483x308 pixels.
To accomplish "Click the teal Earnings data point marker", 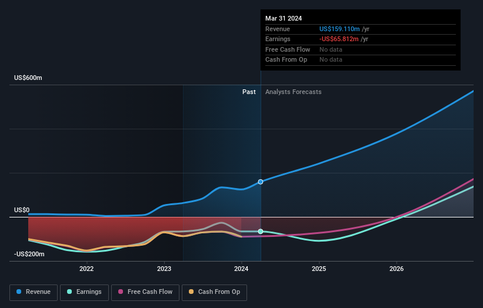I will click(x=261, y=232).
